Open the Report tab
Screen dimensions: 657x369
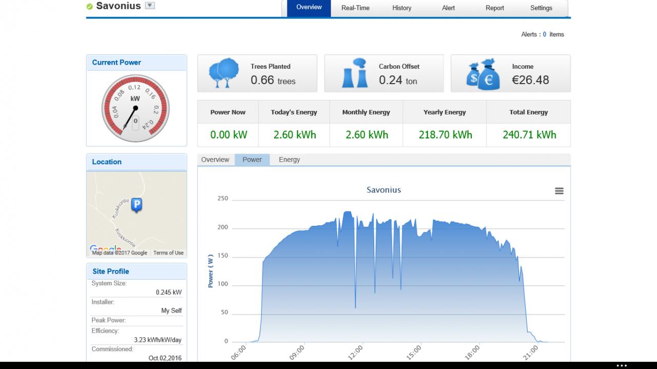[x=495, y=8]
